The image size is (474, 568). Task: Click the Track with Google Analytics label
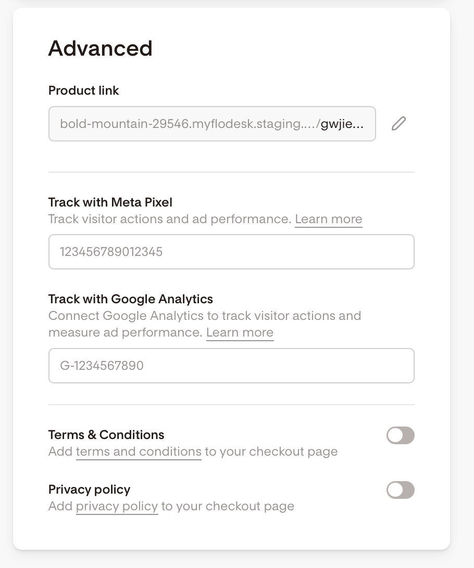coord(131,299)
